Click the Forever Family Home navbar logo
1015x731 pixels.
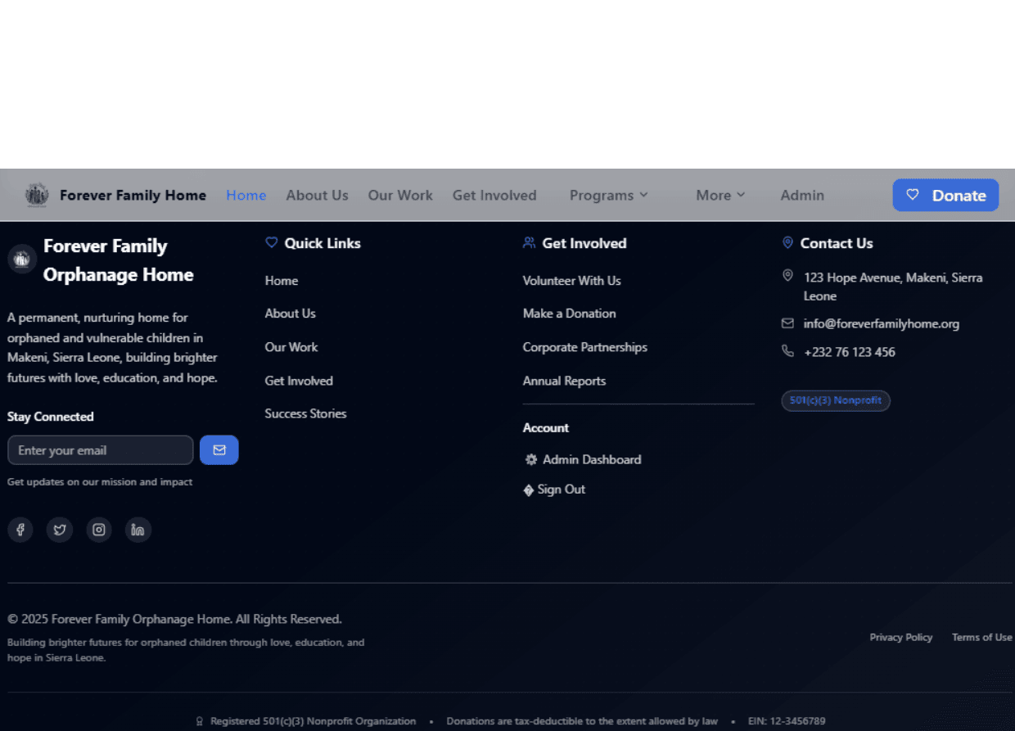click(x=37, y=195)
